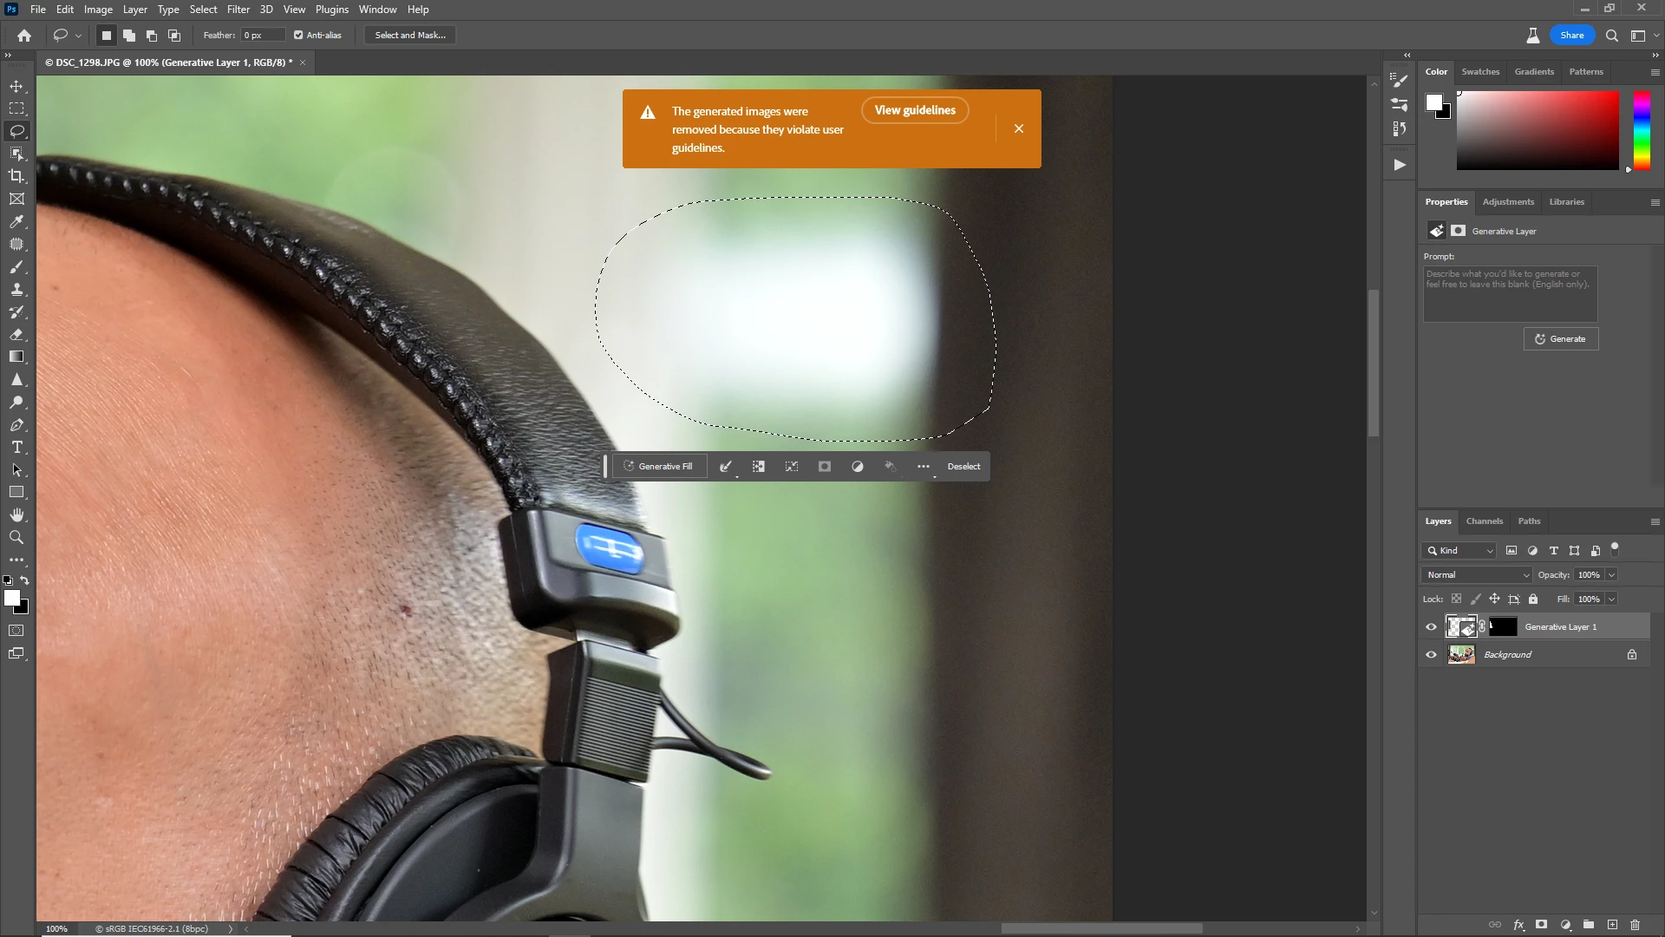Open the Kind layer filter dropdown
Screen dimensions: 1665x937
[1459, 551]
